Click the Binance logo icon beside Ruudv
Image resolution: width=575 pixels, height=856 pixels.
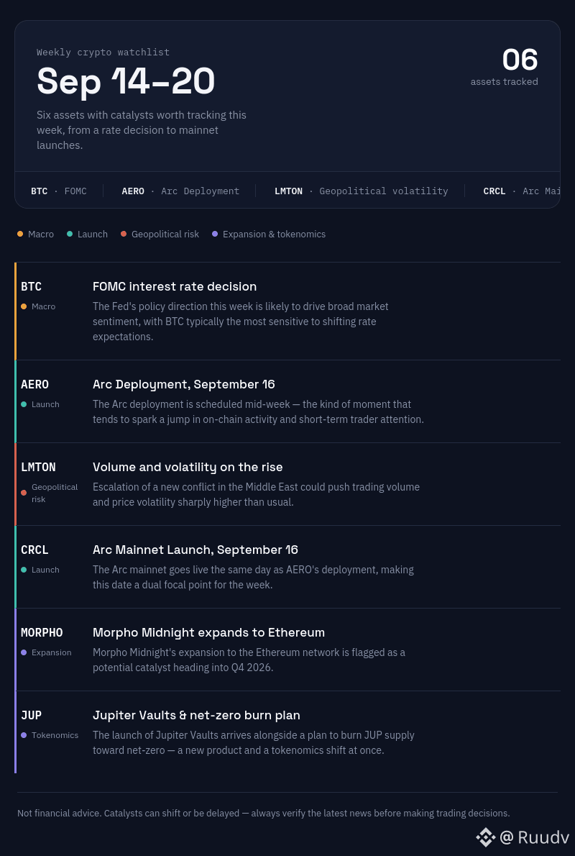click(485, 837)
